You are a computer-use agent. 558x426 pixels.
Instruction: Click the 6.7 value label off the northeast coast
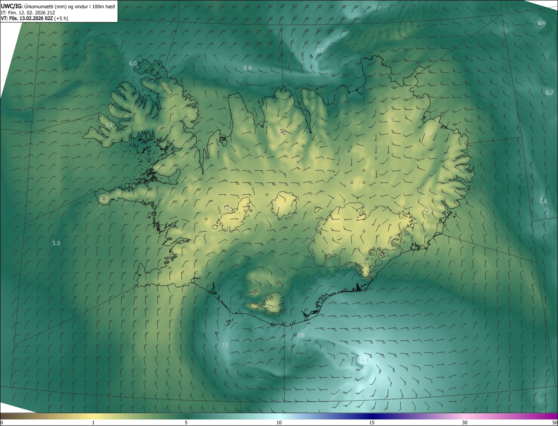point(549,92)
